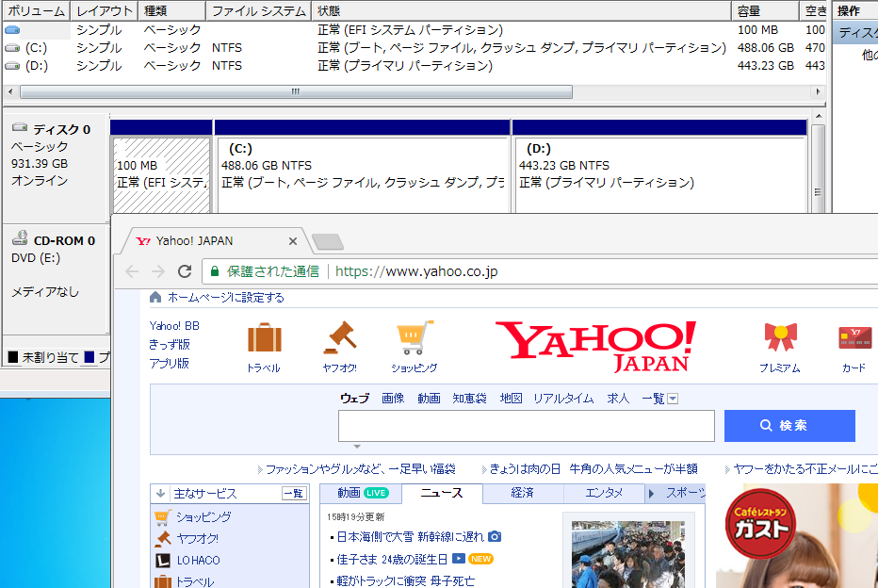The image size is (878, 588).
Task: Click the 状態 column header
Action: [521, 10]
